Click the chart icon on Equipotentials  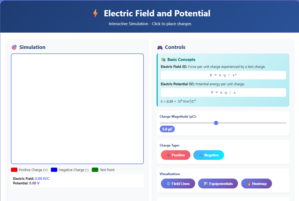[x=206, y=184]
